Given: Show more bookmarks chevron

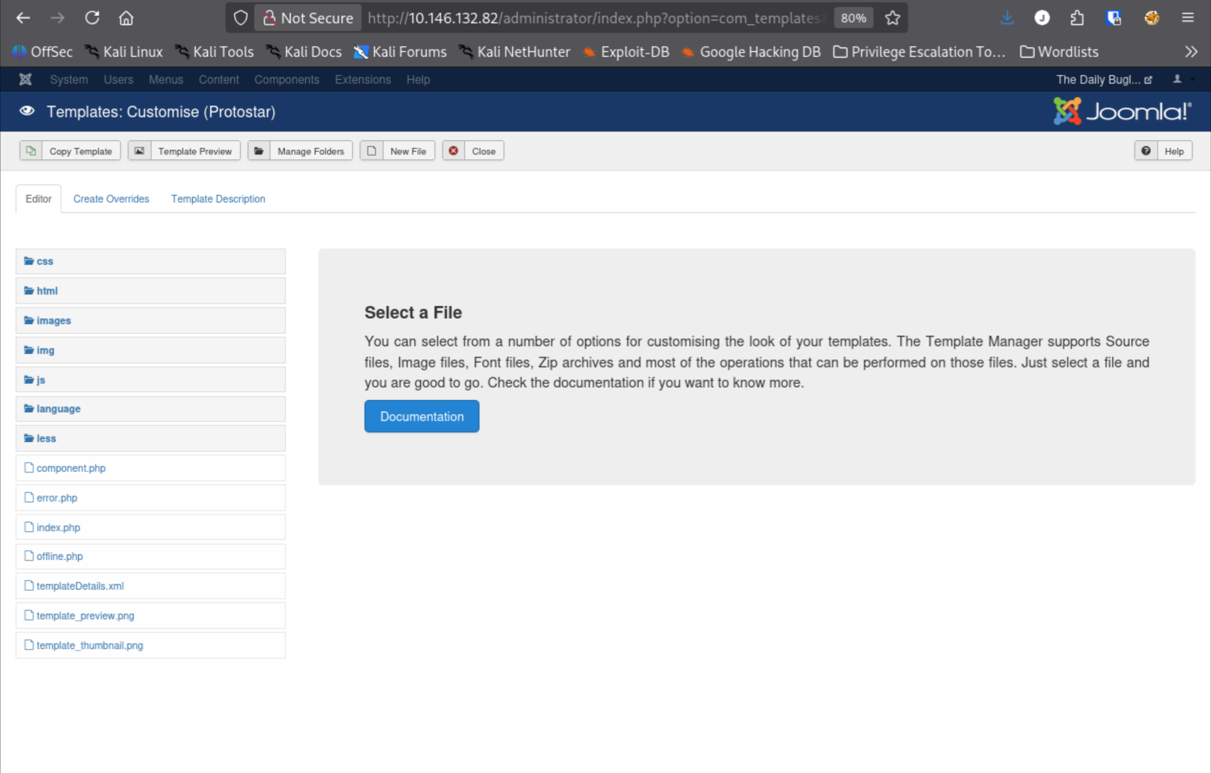Looking at the screenshot, I should 1191,52.
